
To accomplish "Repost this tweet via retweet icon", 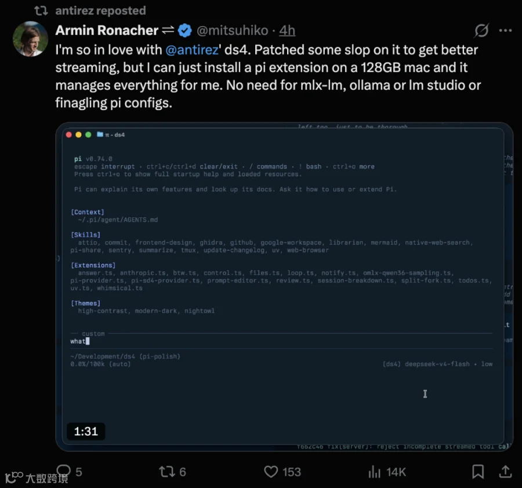I will click(x=166, y=472).
